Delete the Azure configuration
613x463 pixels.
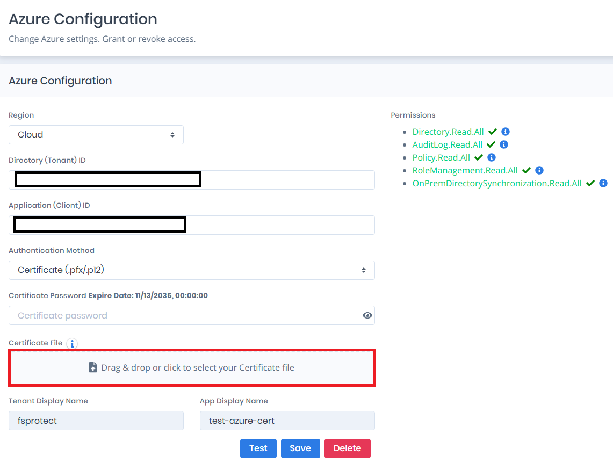click(x=347, y=448)
